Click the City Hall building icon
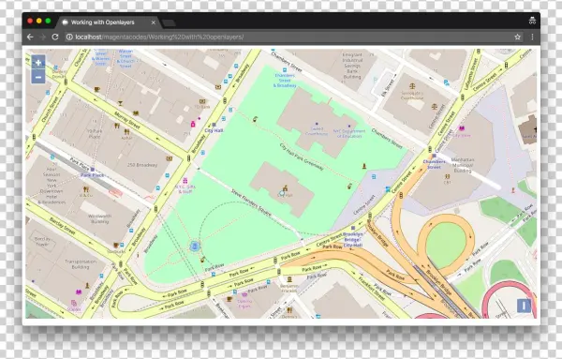Viewport: 562px width, 359px height. (286, 187)
